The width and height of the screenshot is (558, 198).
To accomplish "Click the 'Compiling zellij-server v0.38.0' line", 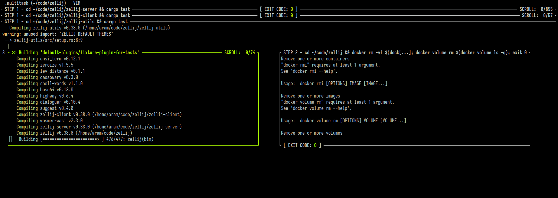I will (99, 127).
